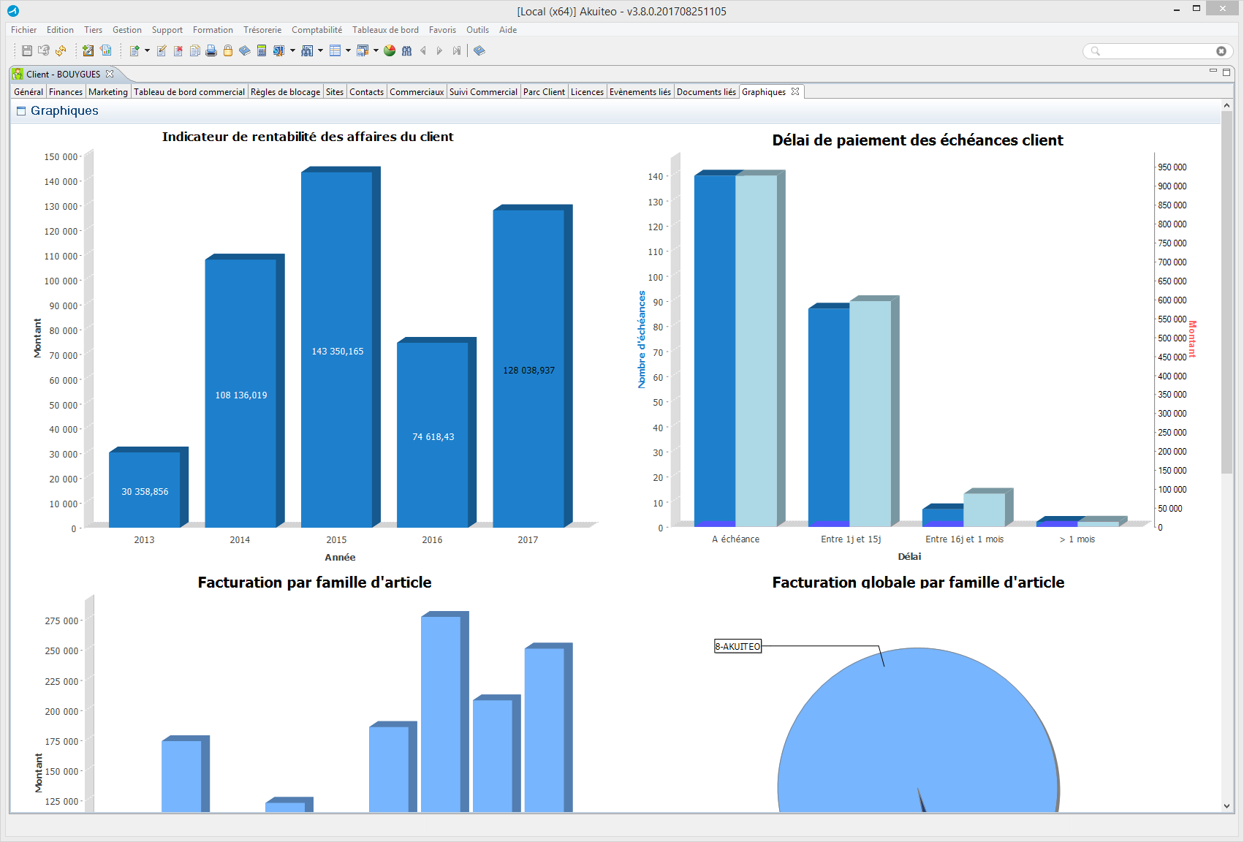This screenshot has height=842, width=1244.
Task: Open the Parc Client tab
Action: [544, 92]
